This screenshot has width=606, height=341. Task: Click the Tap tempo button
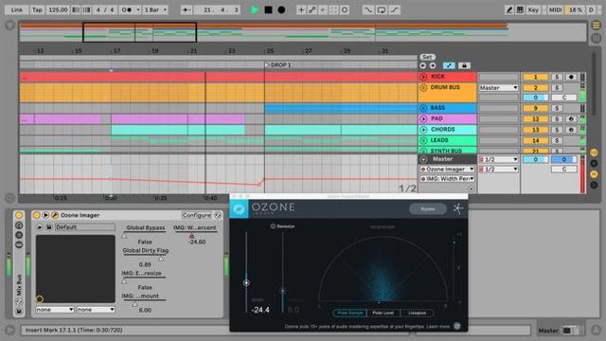tap(37, 9)
